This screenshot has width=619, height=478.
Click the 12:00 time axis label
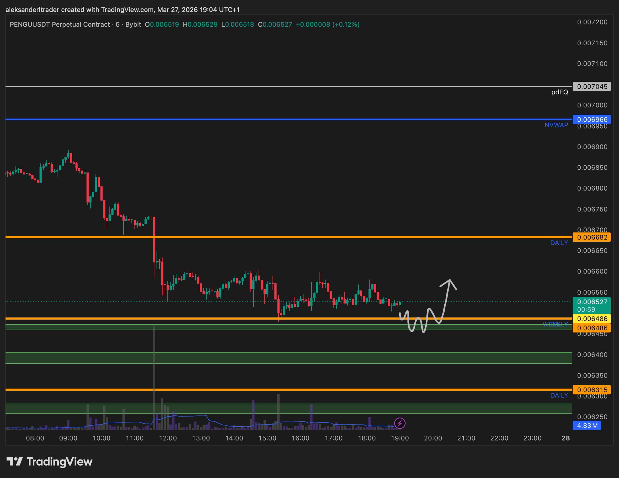click(x=168, y=438)
